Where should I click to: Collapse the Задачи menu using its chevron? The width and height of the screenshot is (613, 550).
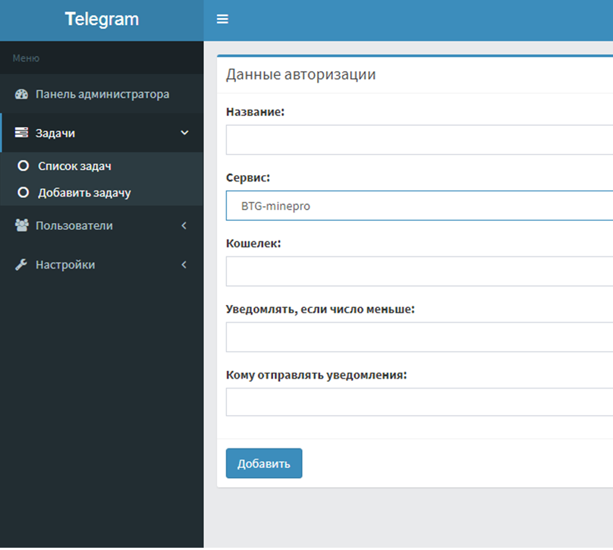coord(184,133)
